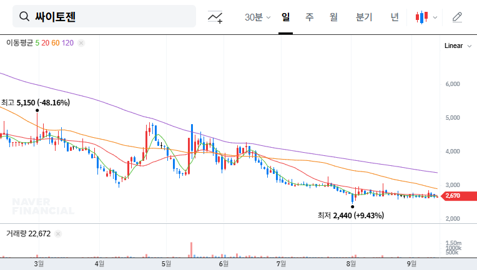Open the add indicator chart icon
The width and height of the screenshot is (477, 270).
click(x=215, y=17)
